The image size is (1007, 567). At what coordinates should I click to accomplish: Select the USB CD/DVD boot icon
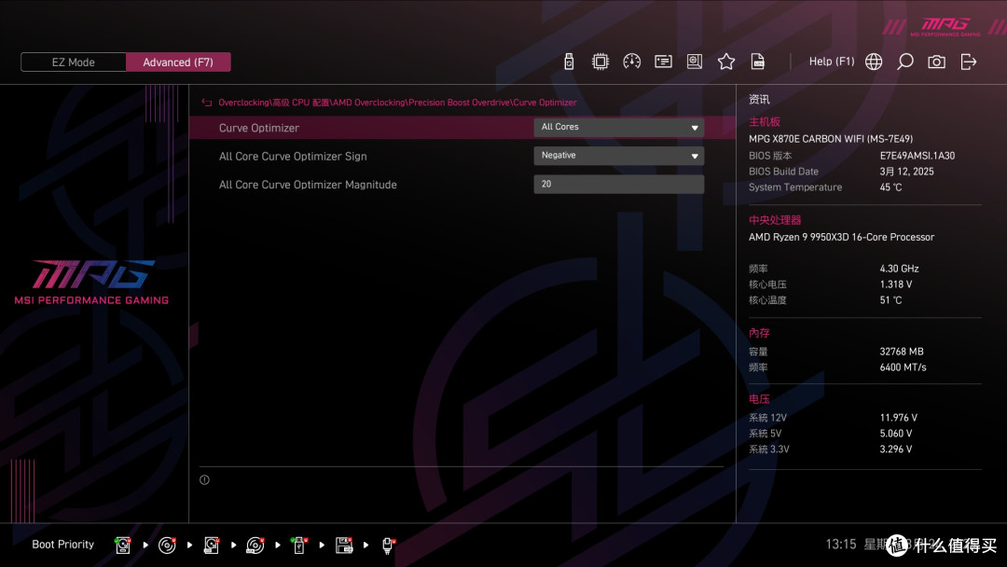[x=255, y=546]
